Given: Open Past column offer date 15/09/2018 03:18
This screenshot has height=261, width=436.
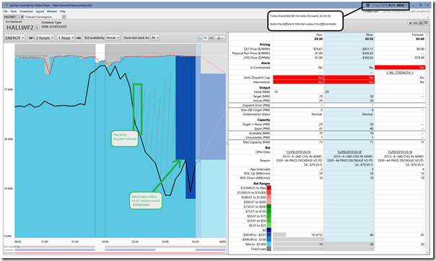Looking at the screenshot, I should pyautogui.click(x=298, y=152).
